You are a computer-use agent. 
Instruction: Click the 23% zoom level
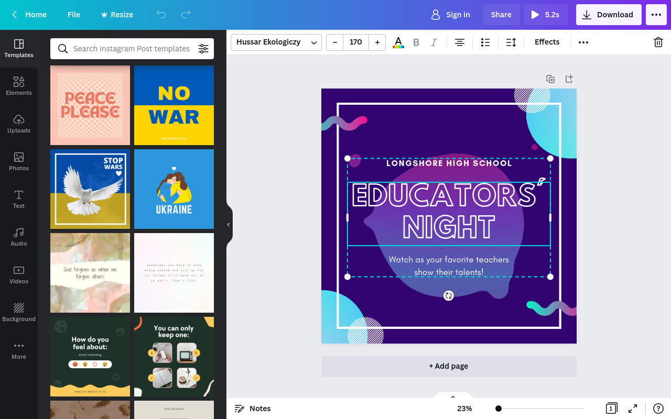point(464,409)
